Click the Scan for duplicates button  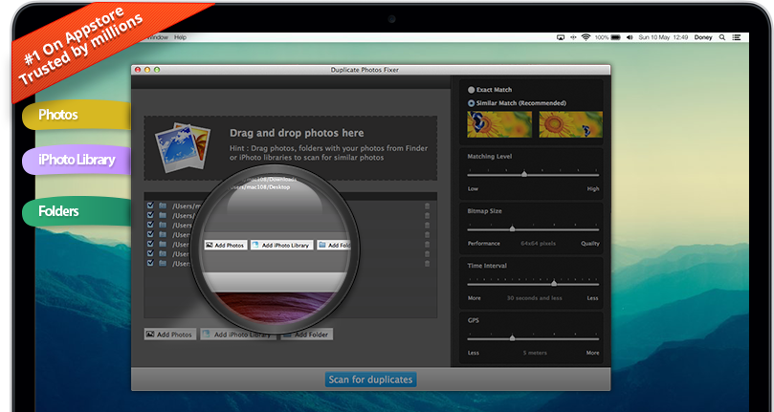(370, 379)
